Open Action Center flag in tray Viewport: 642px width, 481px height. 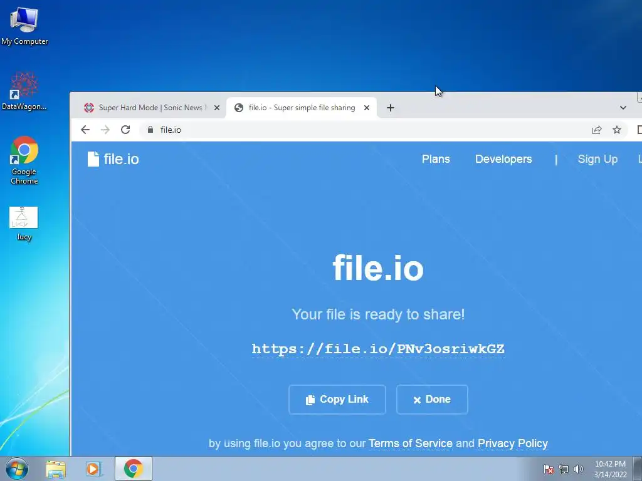tap(549, 469)
